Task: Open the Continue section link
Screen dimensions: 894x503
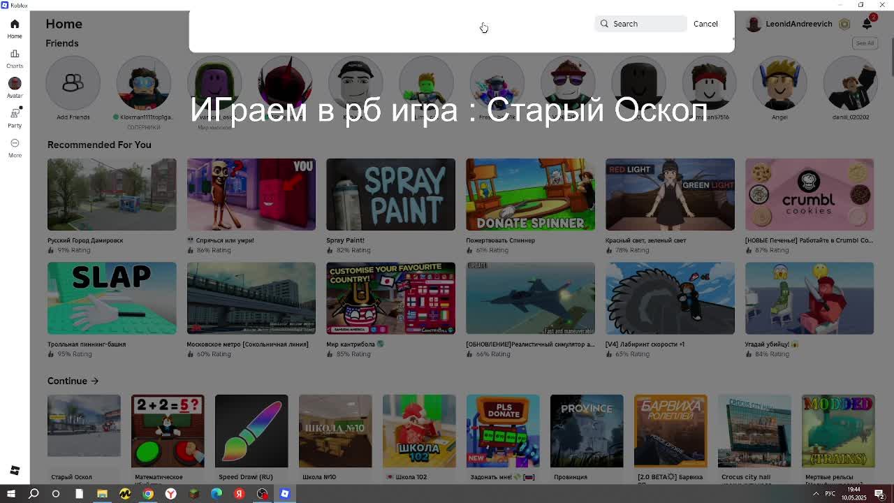Action: coord(73,381)
